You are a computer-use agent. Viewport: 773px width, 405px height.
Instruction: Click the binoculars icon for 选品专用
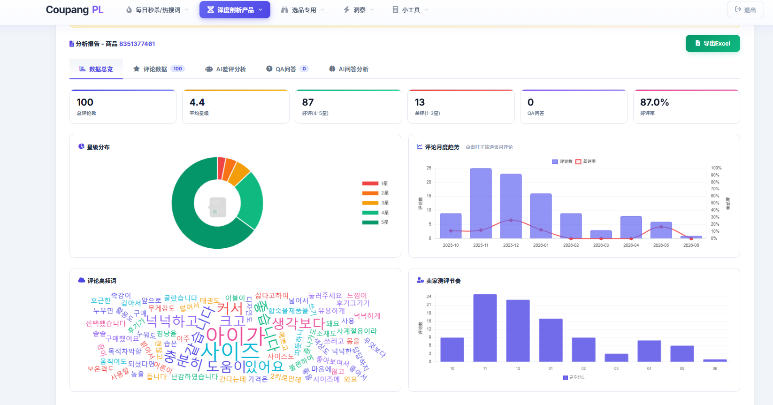(284, 9)
